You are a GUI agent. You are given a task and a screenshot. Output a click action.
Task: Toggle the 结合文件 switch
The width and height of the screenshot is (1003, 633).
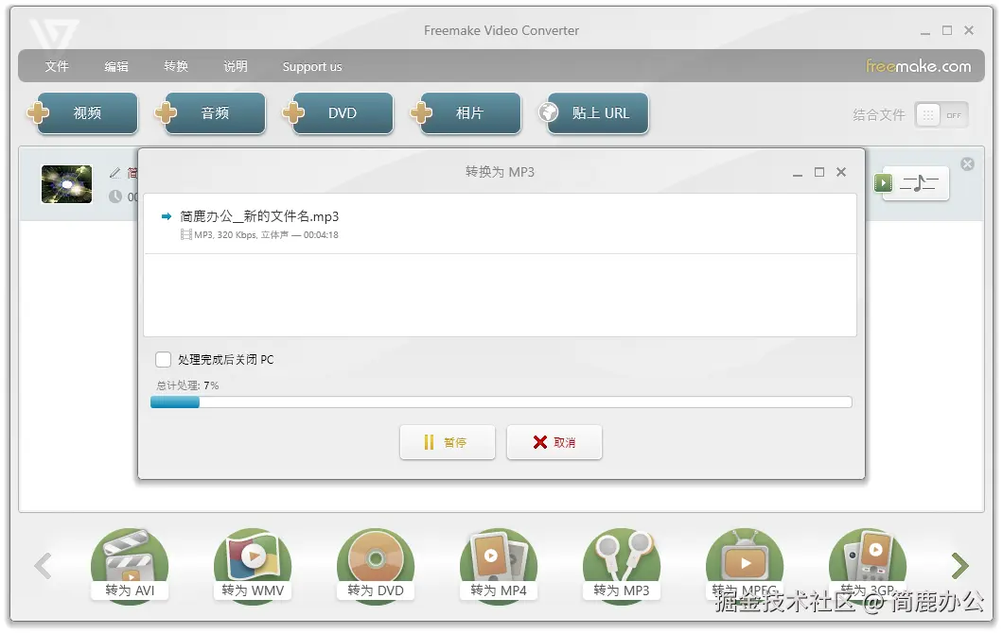(x=941, y=115)
